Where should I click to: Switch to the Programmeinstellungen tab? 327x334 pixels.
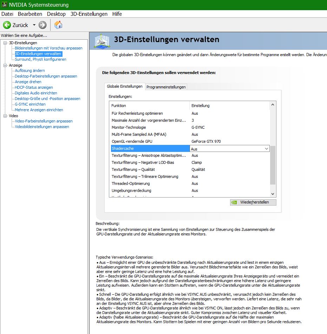(x=166, y=87)
